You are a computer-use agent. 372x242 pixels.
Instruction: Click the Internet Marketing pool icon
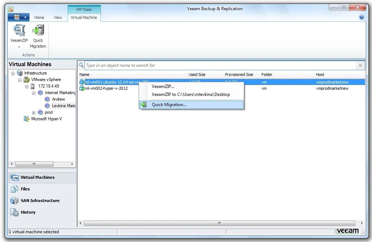pyautogui.click(x=40, y=93)
